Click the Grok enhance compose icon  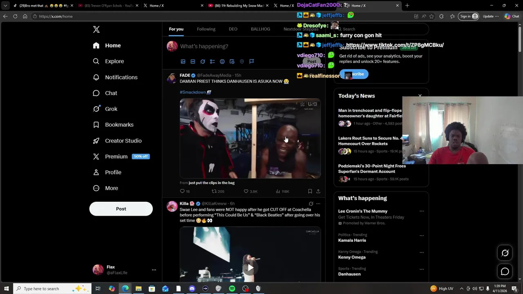coord(203,62)
